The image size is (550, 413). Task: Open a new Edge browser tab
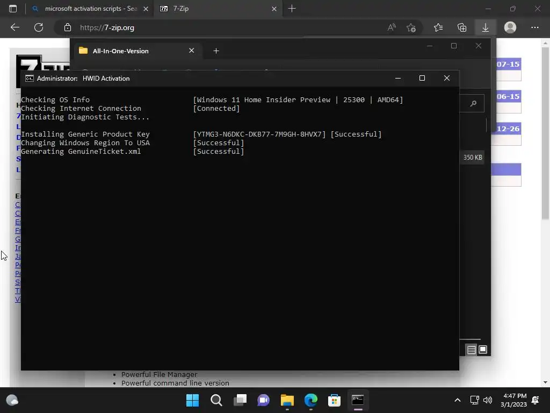point(292,9)
